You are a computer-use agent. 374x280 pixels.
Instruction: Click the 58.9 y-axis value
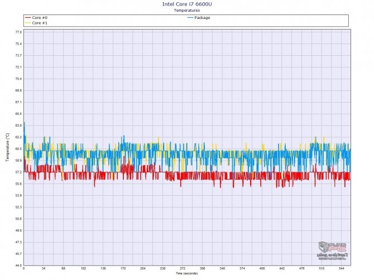click(18, 161)
